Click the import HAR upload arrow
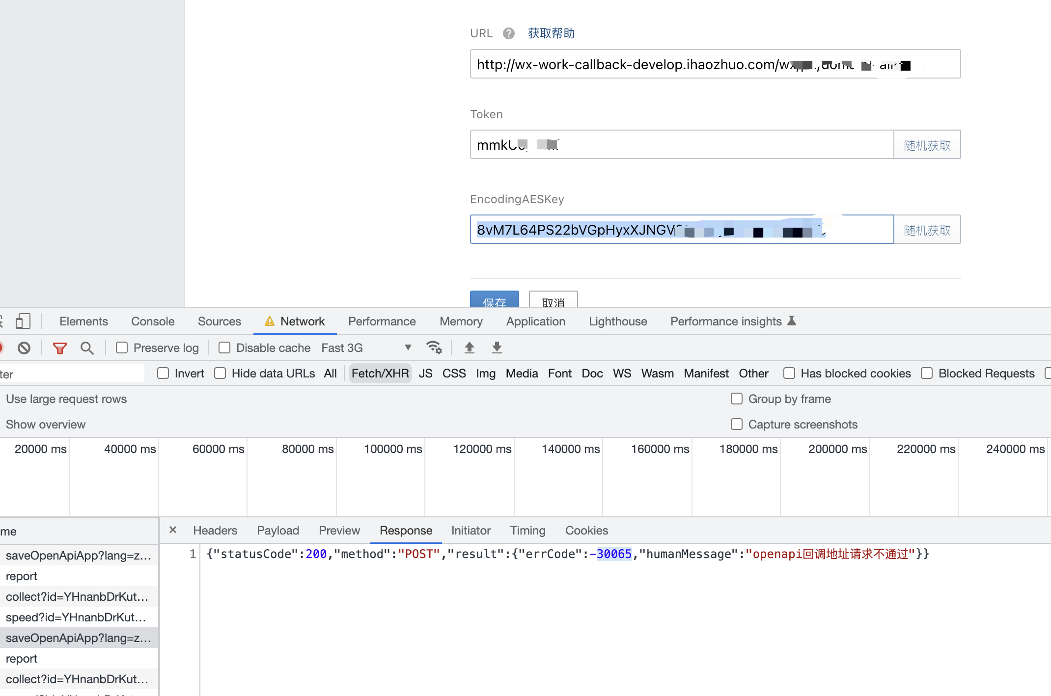The height and width of the screenshot is (696, 1051). coord(470,348)
